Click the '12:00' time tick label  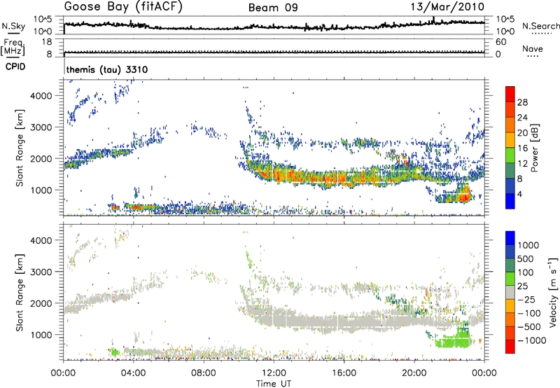coord(274,373)
